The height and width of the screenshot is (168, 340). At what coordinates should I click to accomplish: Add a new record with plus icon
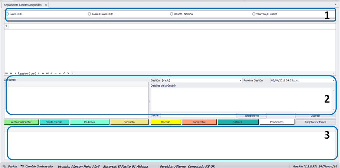tap(51, 73)
